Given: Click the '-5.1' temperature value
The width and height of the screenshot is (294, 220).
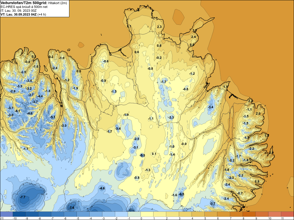Looking at the screenshot, I should (x=53, y=117).
